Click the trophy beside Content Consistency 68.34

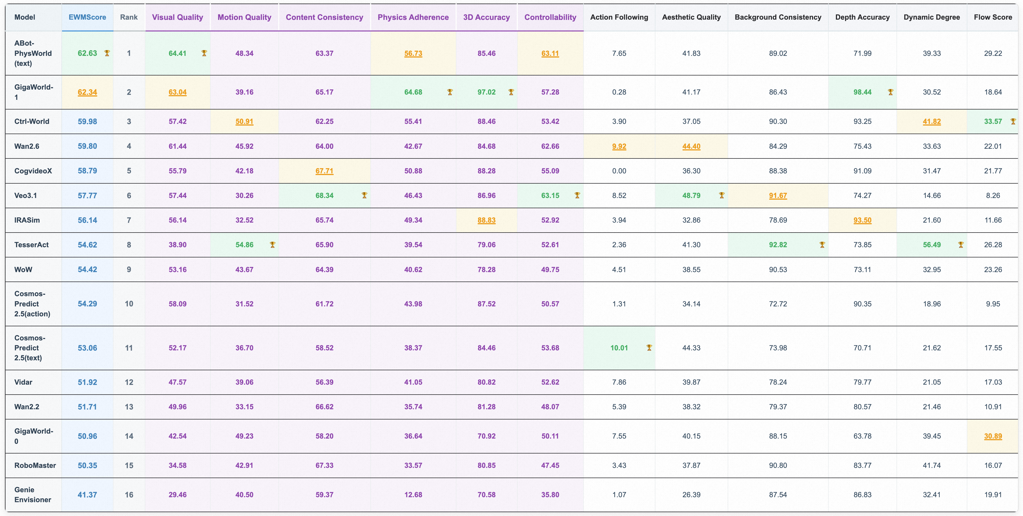pyautogui.click(x=365, y=195)
